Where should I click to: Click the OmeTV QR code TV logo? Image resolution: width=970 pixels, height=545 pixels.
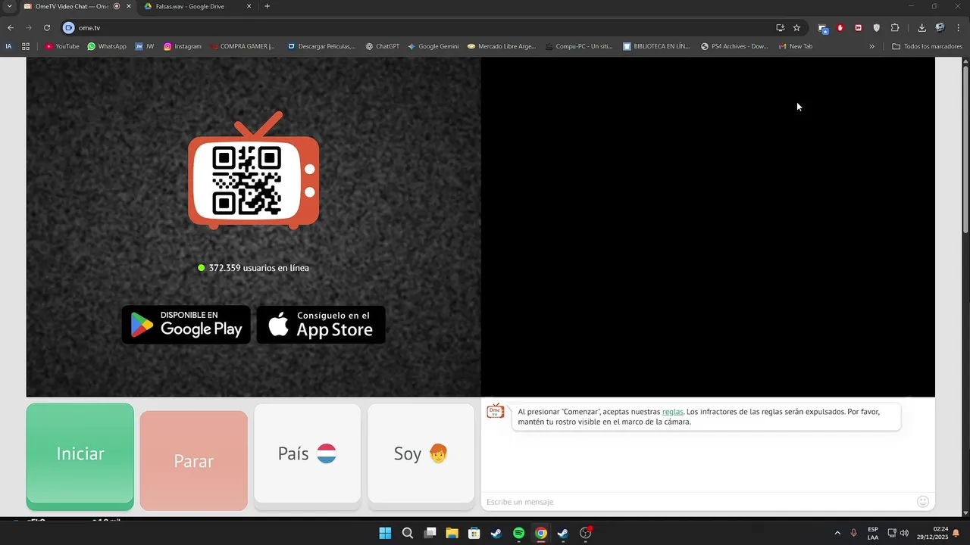point(253,170)
